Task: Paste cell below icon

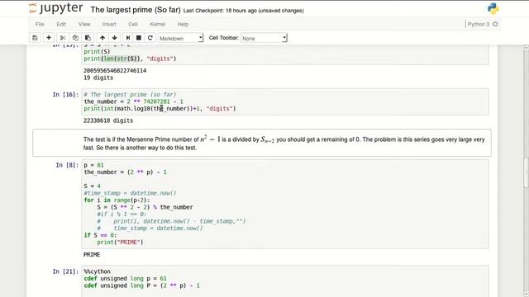Action: [x=88, y=38]
